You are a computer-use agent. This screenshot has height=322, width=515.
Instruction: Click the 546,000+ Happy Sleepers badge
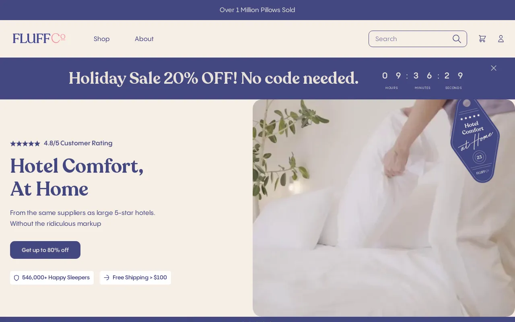click(x=52, y=278)
